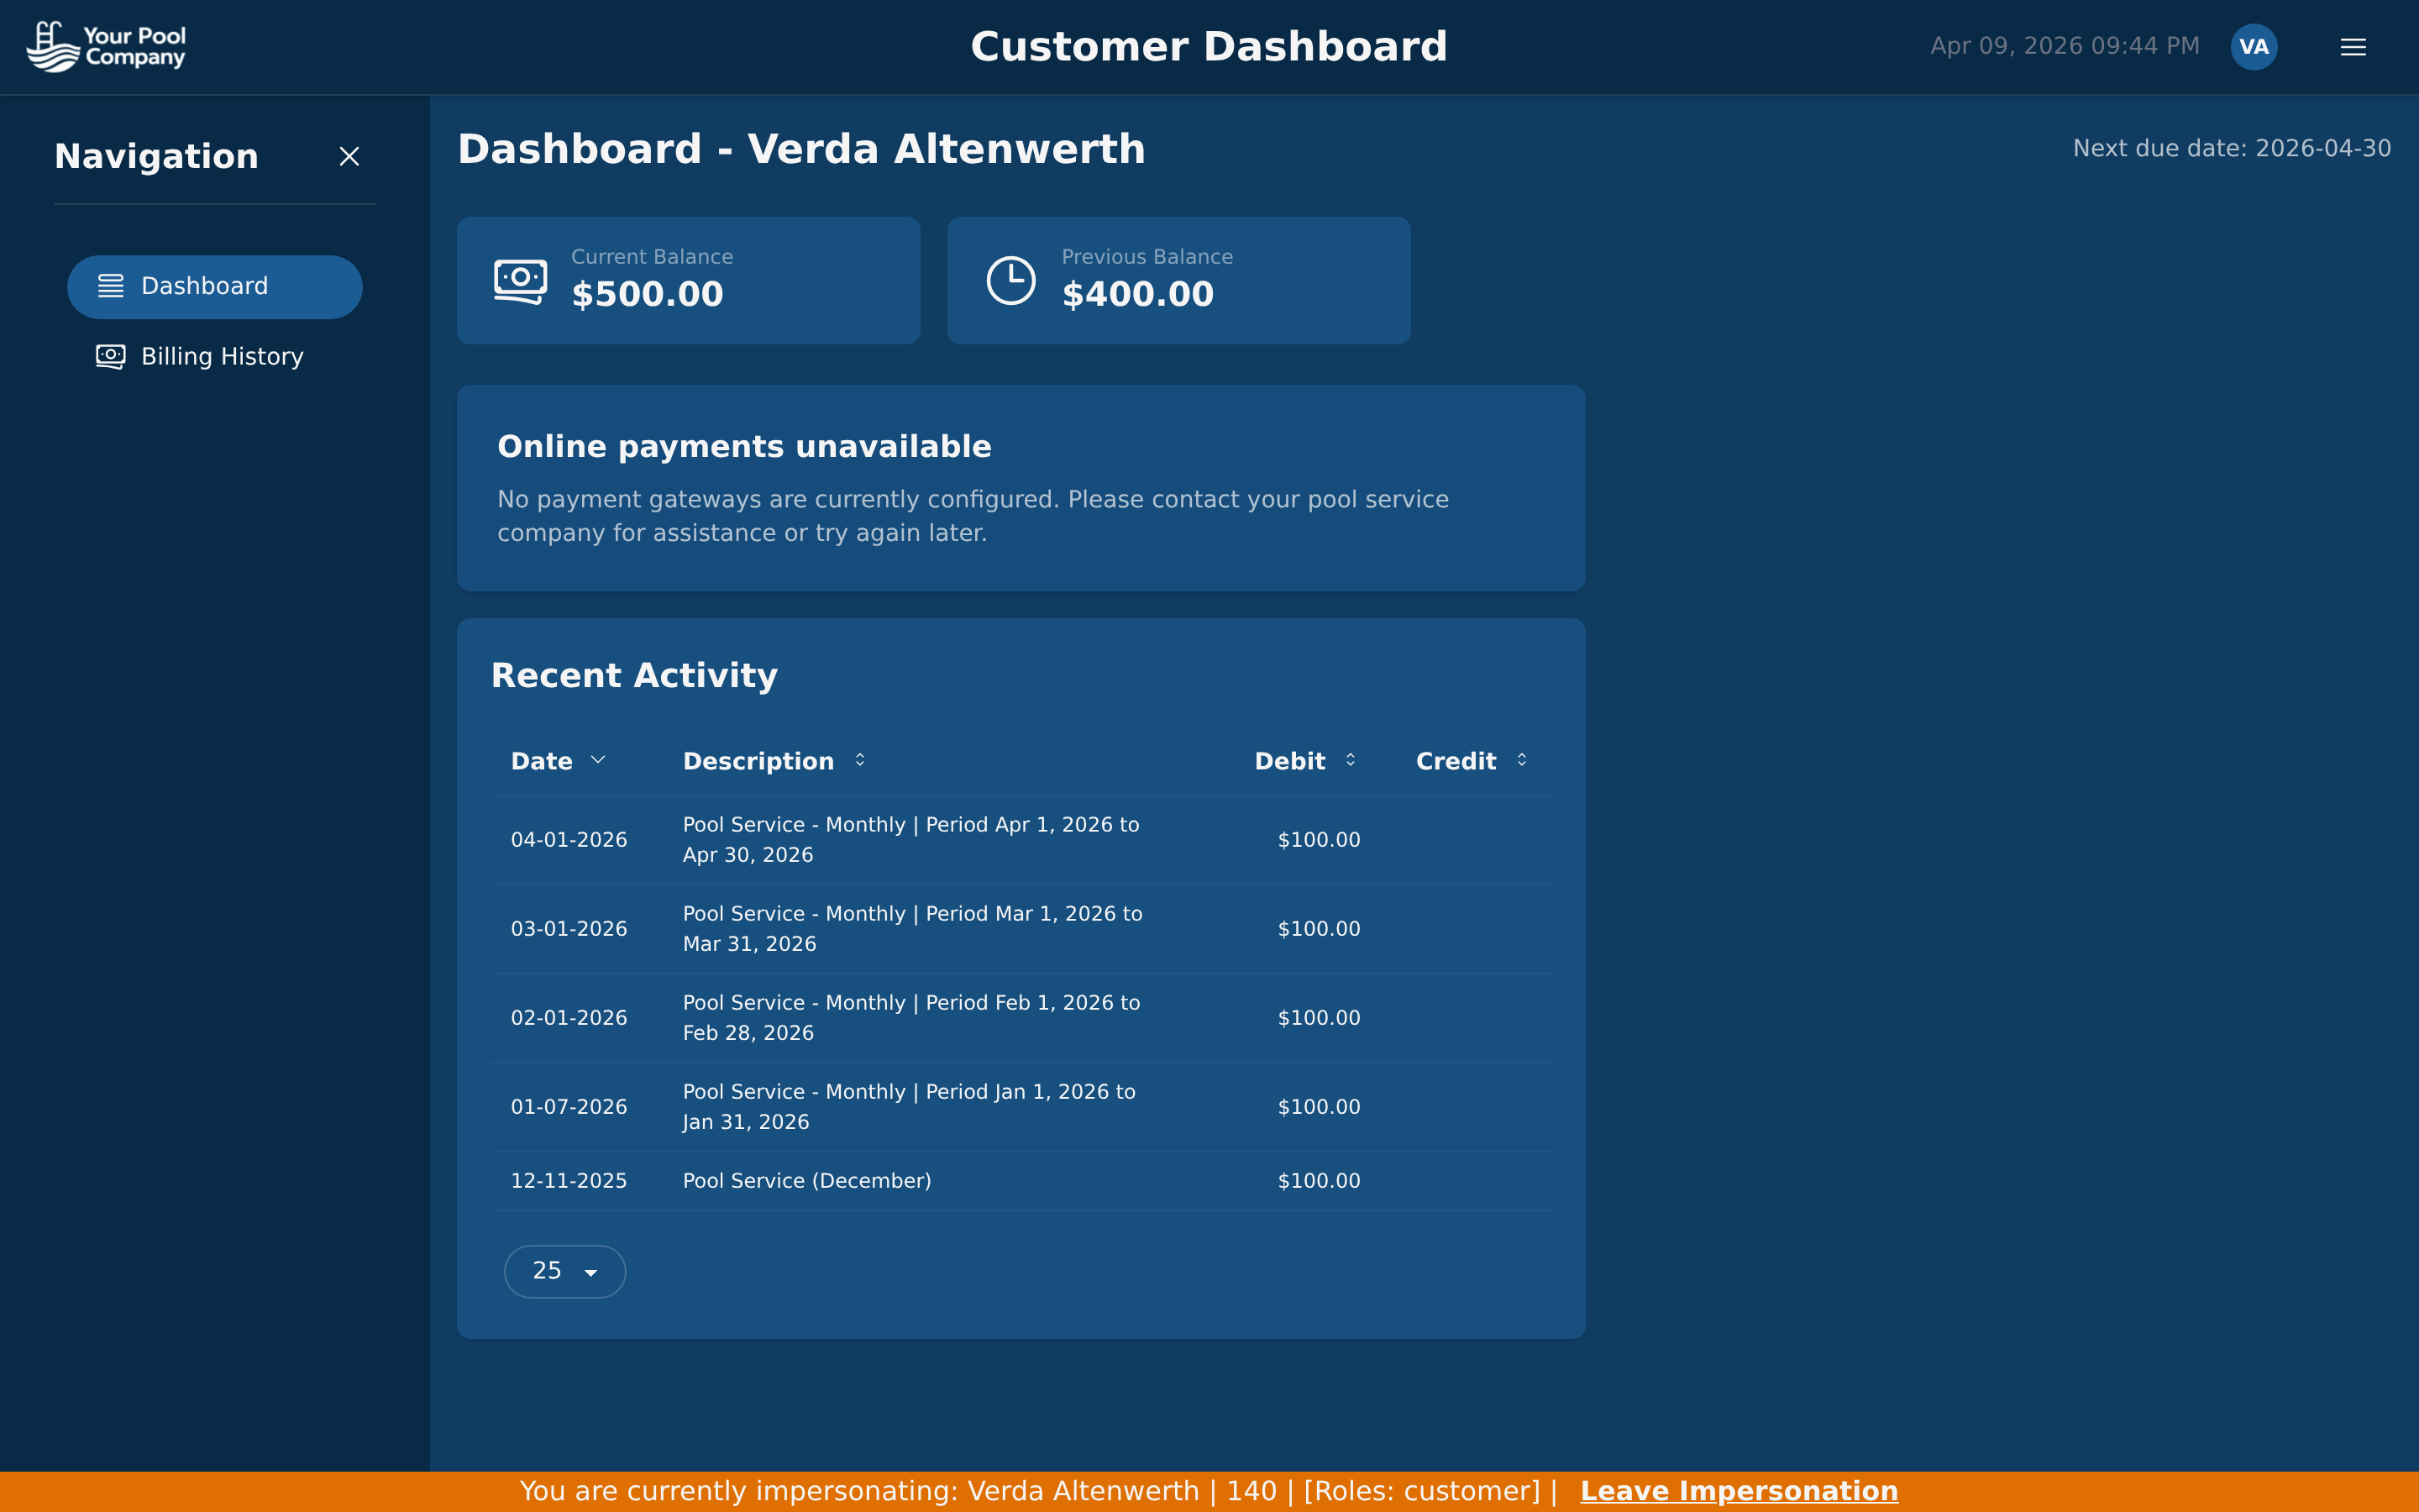Viewport: 2419px width, 1512px height.
Task: Toggle sorting on the Credit column
Action: [1522, 760]
